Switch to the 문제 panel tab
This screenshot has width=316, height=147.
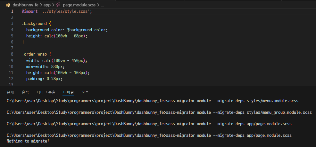click(10, 92)
